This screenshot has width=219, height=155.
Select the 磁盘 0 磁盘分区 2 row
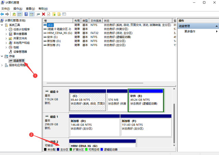(x=109, y=29)
